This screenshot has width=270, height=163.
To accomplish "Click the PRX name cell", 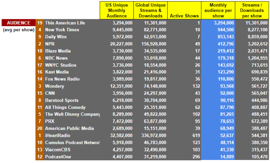I will [50, 121].
